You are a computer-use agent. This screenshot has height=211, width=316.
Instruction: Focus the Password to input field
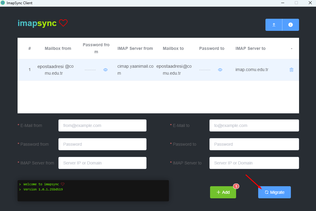tap(254, 144)
